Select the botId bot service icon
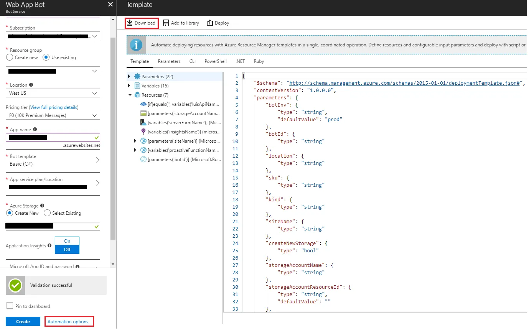Screen dimensions: 529x329 pos(143,160)
